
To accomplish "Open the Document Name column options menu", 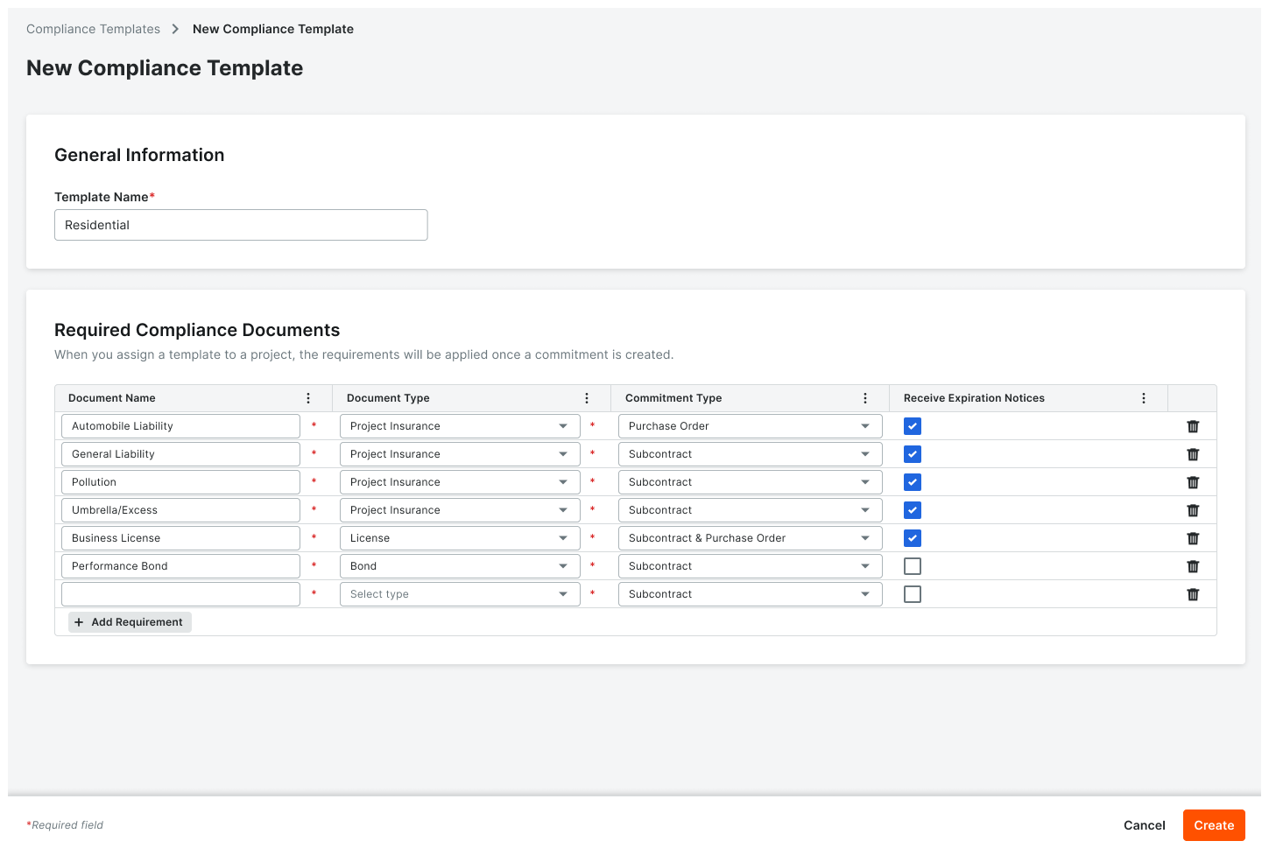I will coord(308,397).
